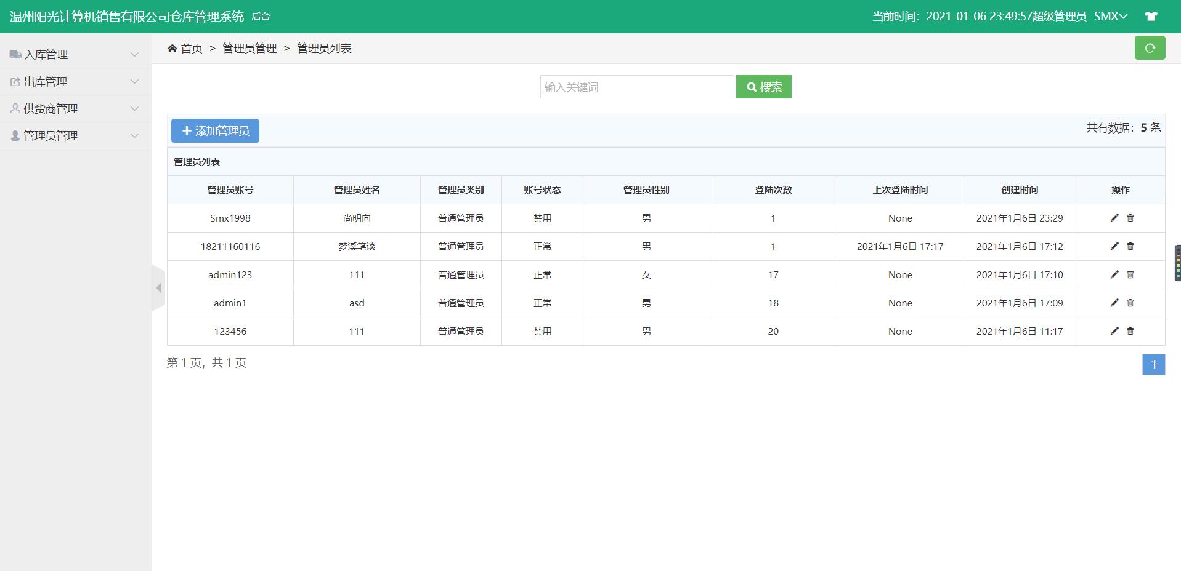Open 供货商管理 sidebar menu
This screenshot has height=571, width=1181.
(x=76, y=108)
